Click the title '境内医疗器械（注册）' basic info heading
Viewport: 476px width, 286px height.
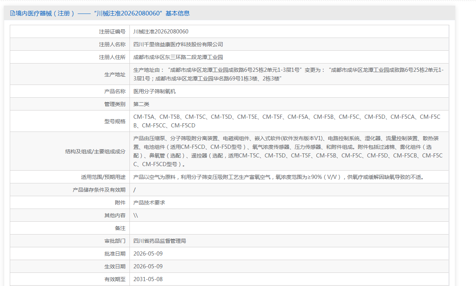coord(102,14)
